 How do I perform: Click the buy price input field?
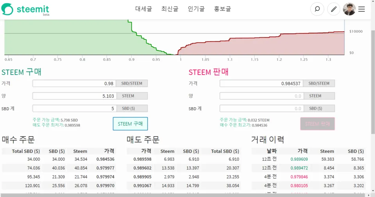[74, 83]
